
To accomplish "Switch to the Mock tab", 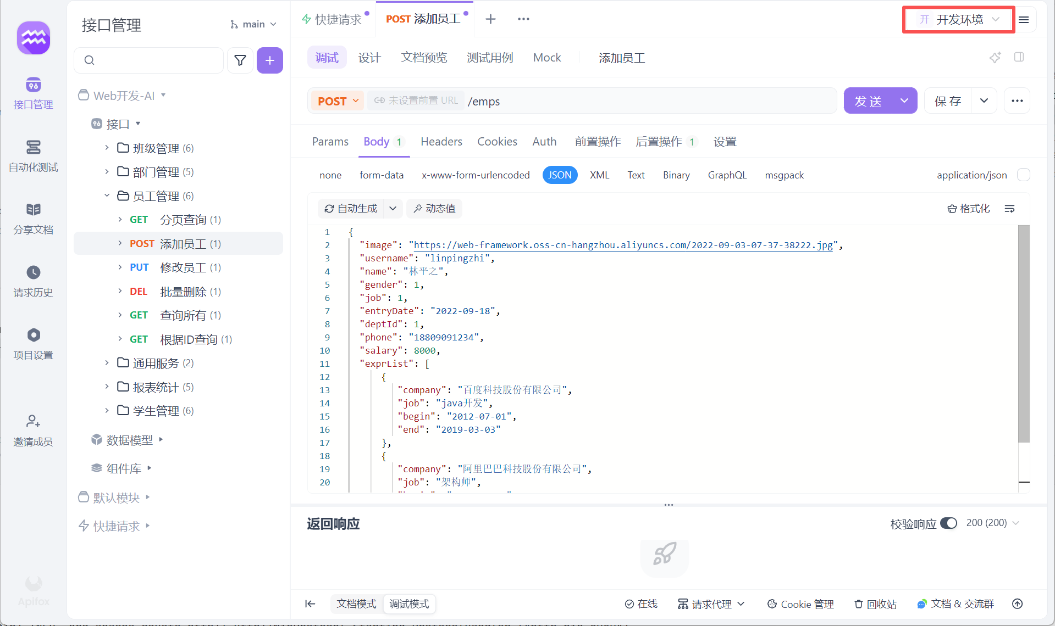I will [547, 58].
